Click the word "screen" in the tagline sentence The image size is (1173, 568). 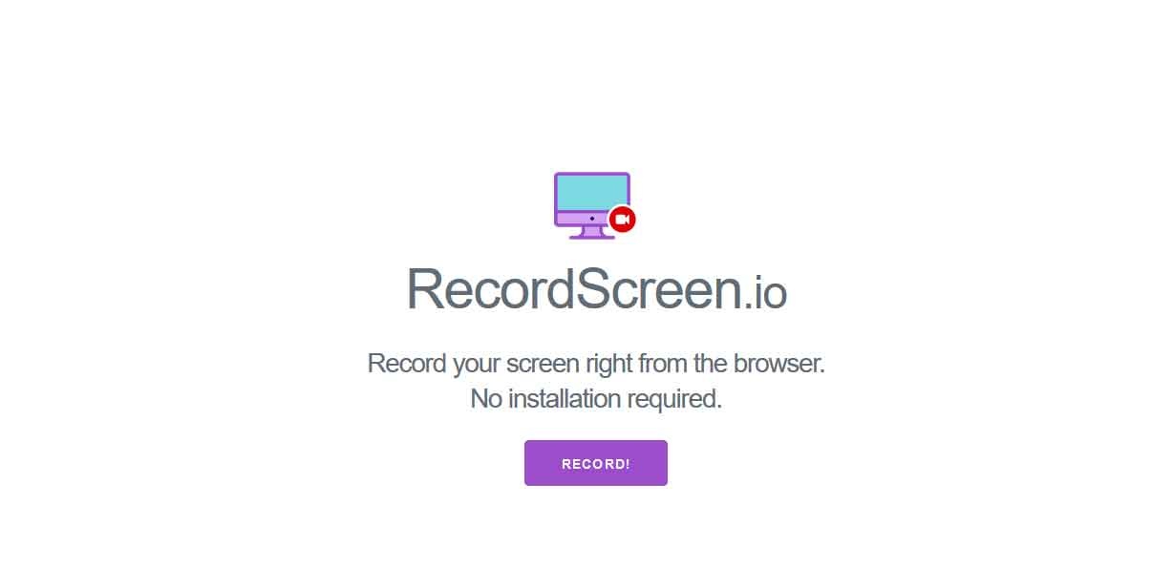coord(543,366)
